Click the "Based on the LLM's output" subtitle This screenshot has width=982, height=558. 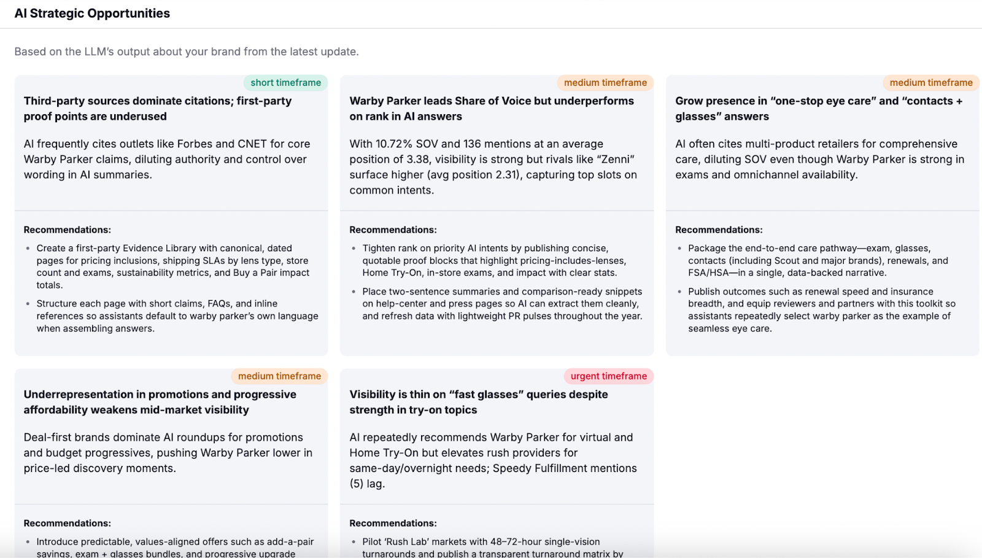(x=187, y=52)
